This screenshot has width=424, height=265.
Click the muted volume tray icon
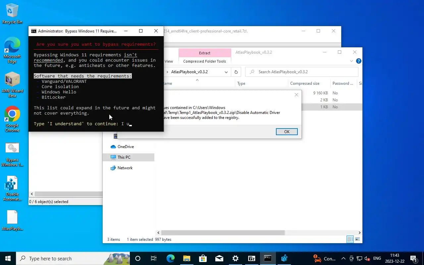pyautogui.click(x=367, y=258)
